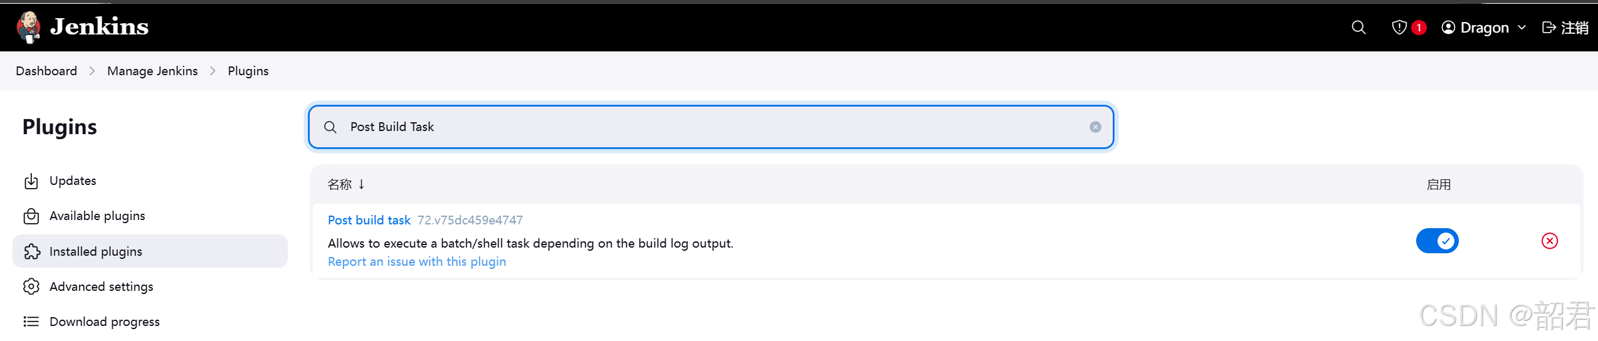This screenshot has height=341, width=1598.
Task: Open the search magnifier in header
Action: (1359, 28)
